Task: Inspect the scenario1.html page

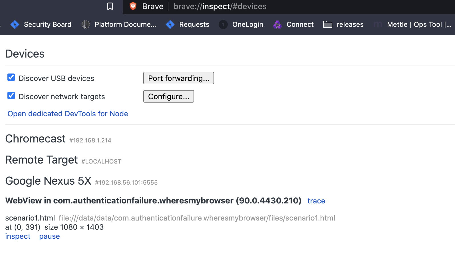Action: pos(18,236)
